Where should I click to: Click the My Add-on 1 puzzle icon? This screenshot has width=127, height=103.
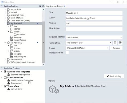tap(8, 23)
